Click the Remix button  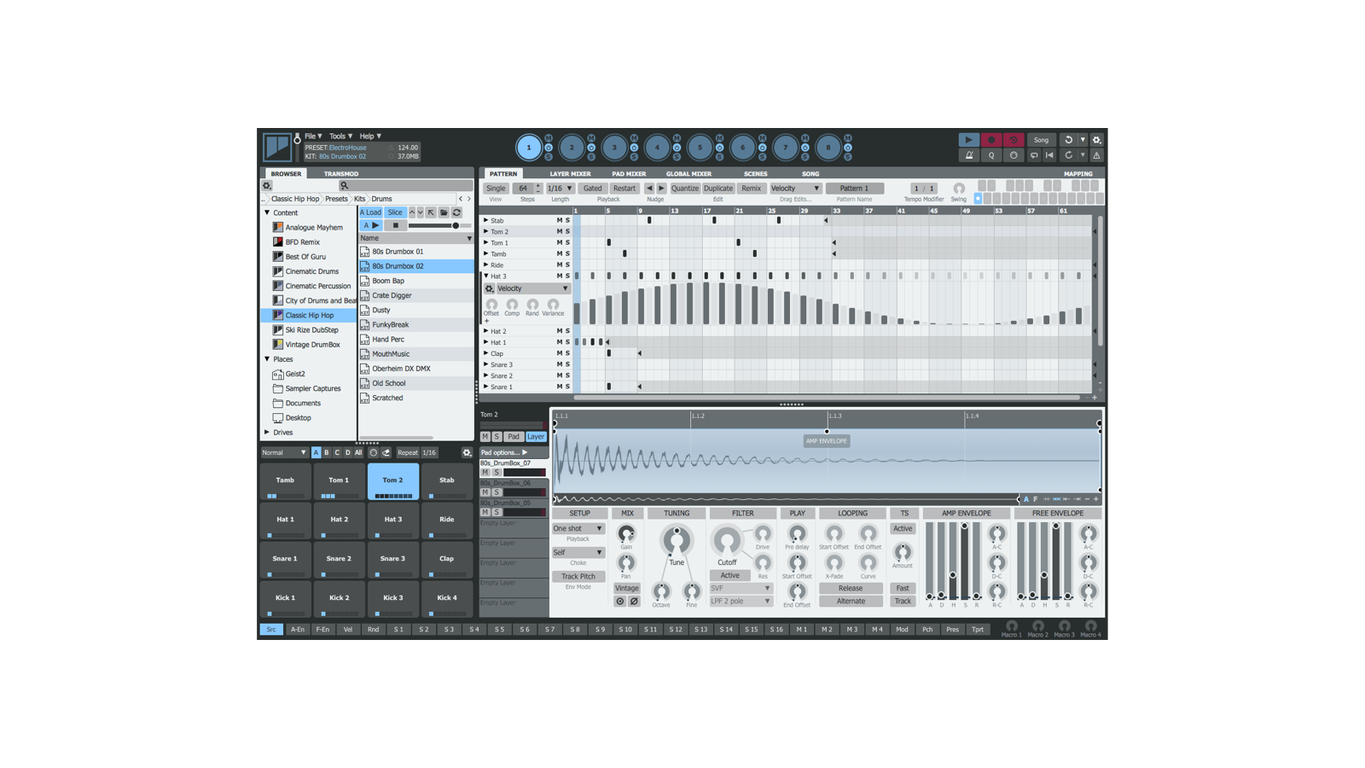(751, 189)
